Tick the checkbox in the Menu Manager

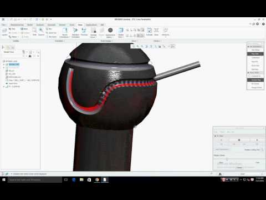click(249, 76)
